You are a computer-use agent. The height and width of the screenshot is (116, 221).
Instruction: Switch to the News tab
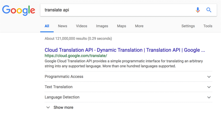click(x=63, y=26)
